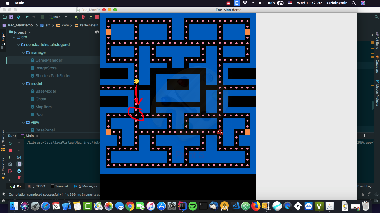
Task: Open the Project view mode dropdown
Action: click(x=20, y=32)
